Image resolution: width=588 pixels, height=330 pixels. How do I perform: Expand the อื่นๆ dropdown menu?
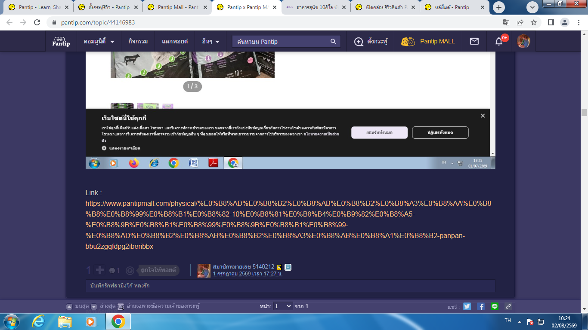click(210, 42)
